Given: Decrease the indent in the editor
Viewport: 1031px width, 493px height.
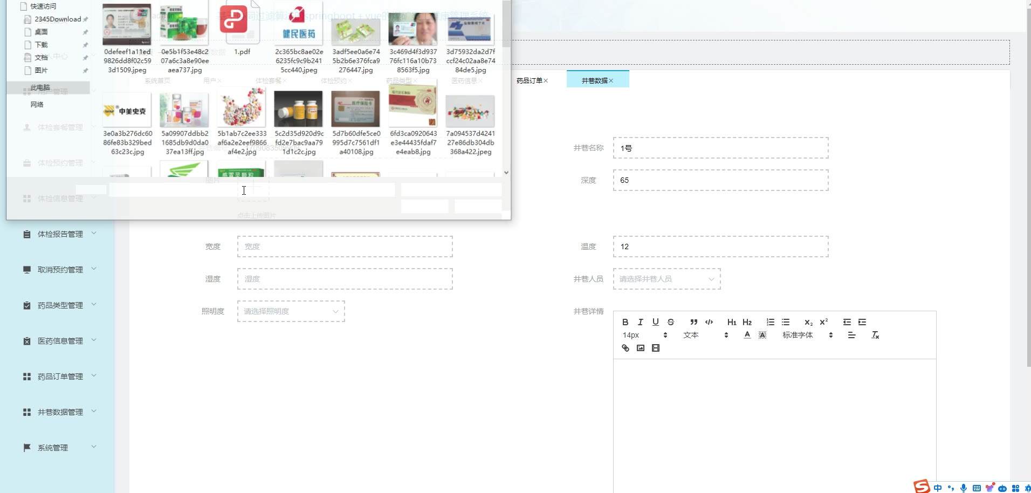Looking at the screenshot, I should 847,322.
